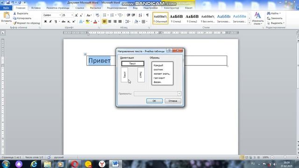Image resolution: width=299 pixels, height=168 pixels.
Task: Justify the text alignment
Action: (x=120, y=21)
